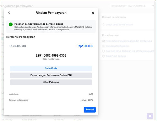This screenshot has width=157, height=121.
Task: Select payment code 8291 0082 4999 0353
Action: click(x=51, y=55)
